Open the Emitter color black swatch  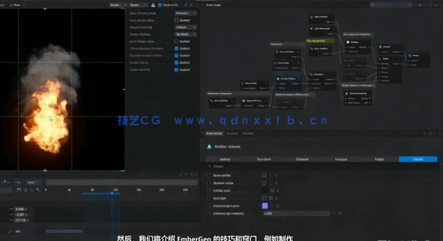(x=265, y=191)
